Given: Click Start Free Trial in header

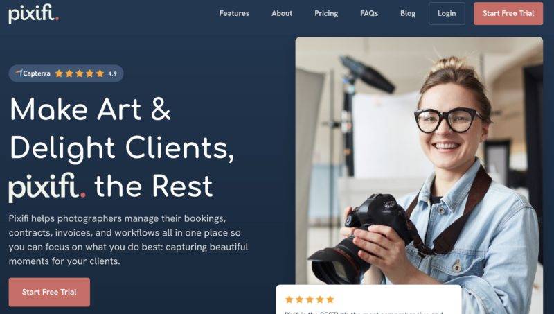Looking at the screenshot, I should [x=508, y=13].
